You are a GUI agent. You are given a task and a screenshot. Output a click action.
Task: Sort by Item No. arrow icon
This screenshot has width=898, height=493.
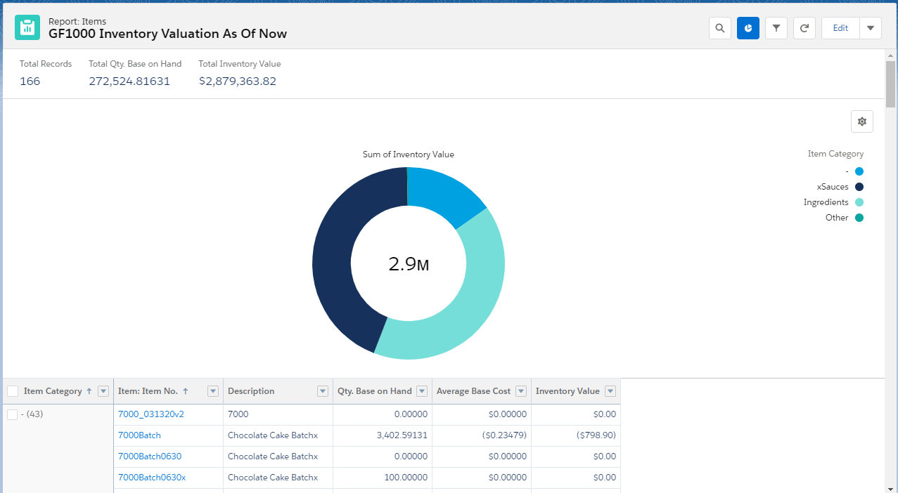[185, 392]
